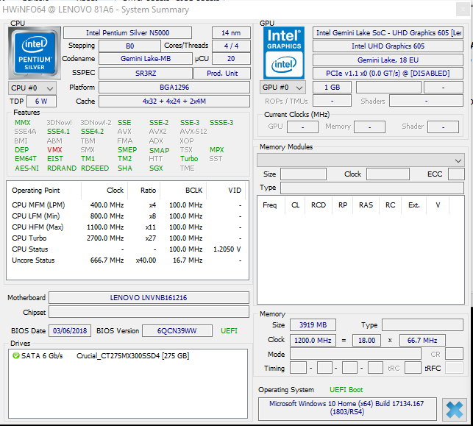Click the AES-NI feature flag
Screen dimensions: 473x426
coord(26,168)
